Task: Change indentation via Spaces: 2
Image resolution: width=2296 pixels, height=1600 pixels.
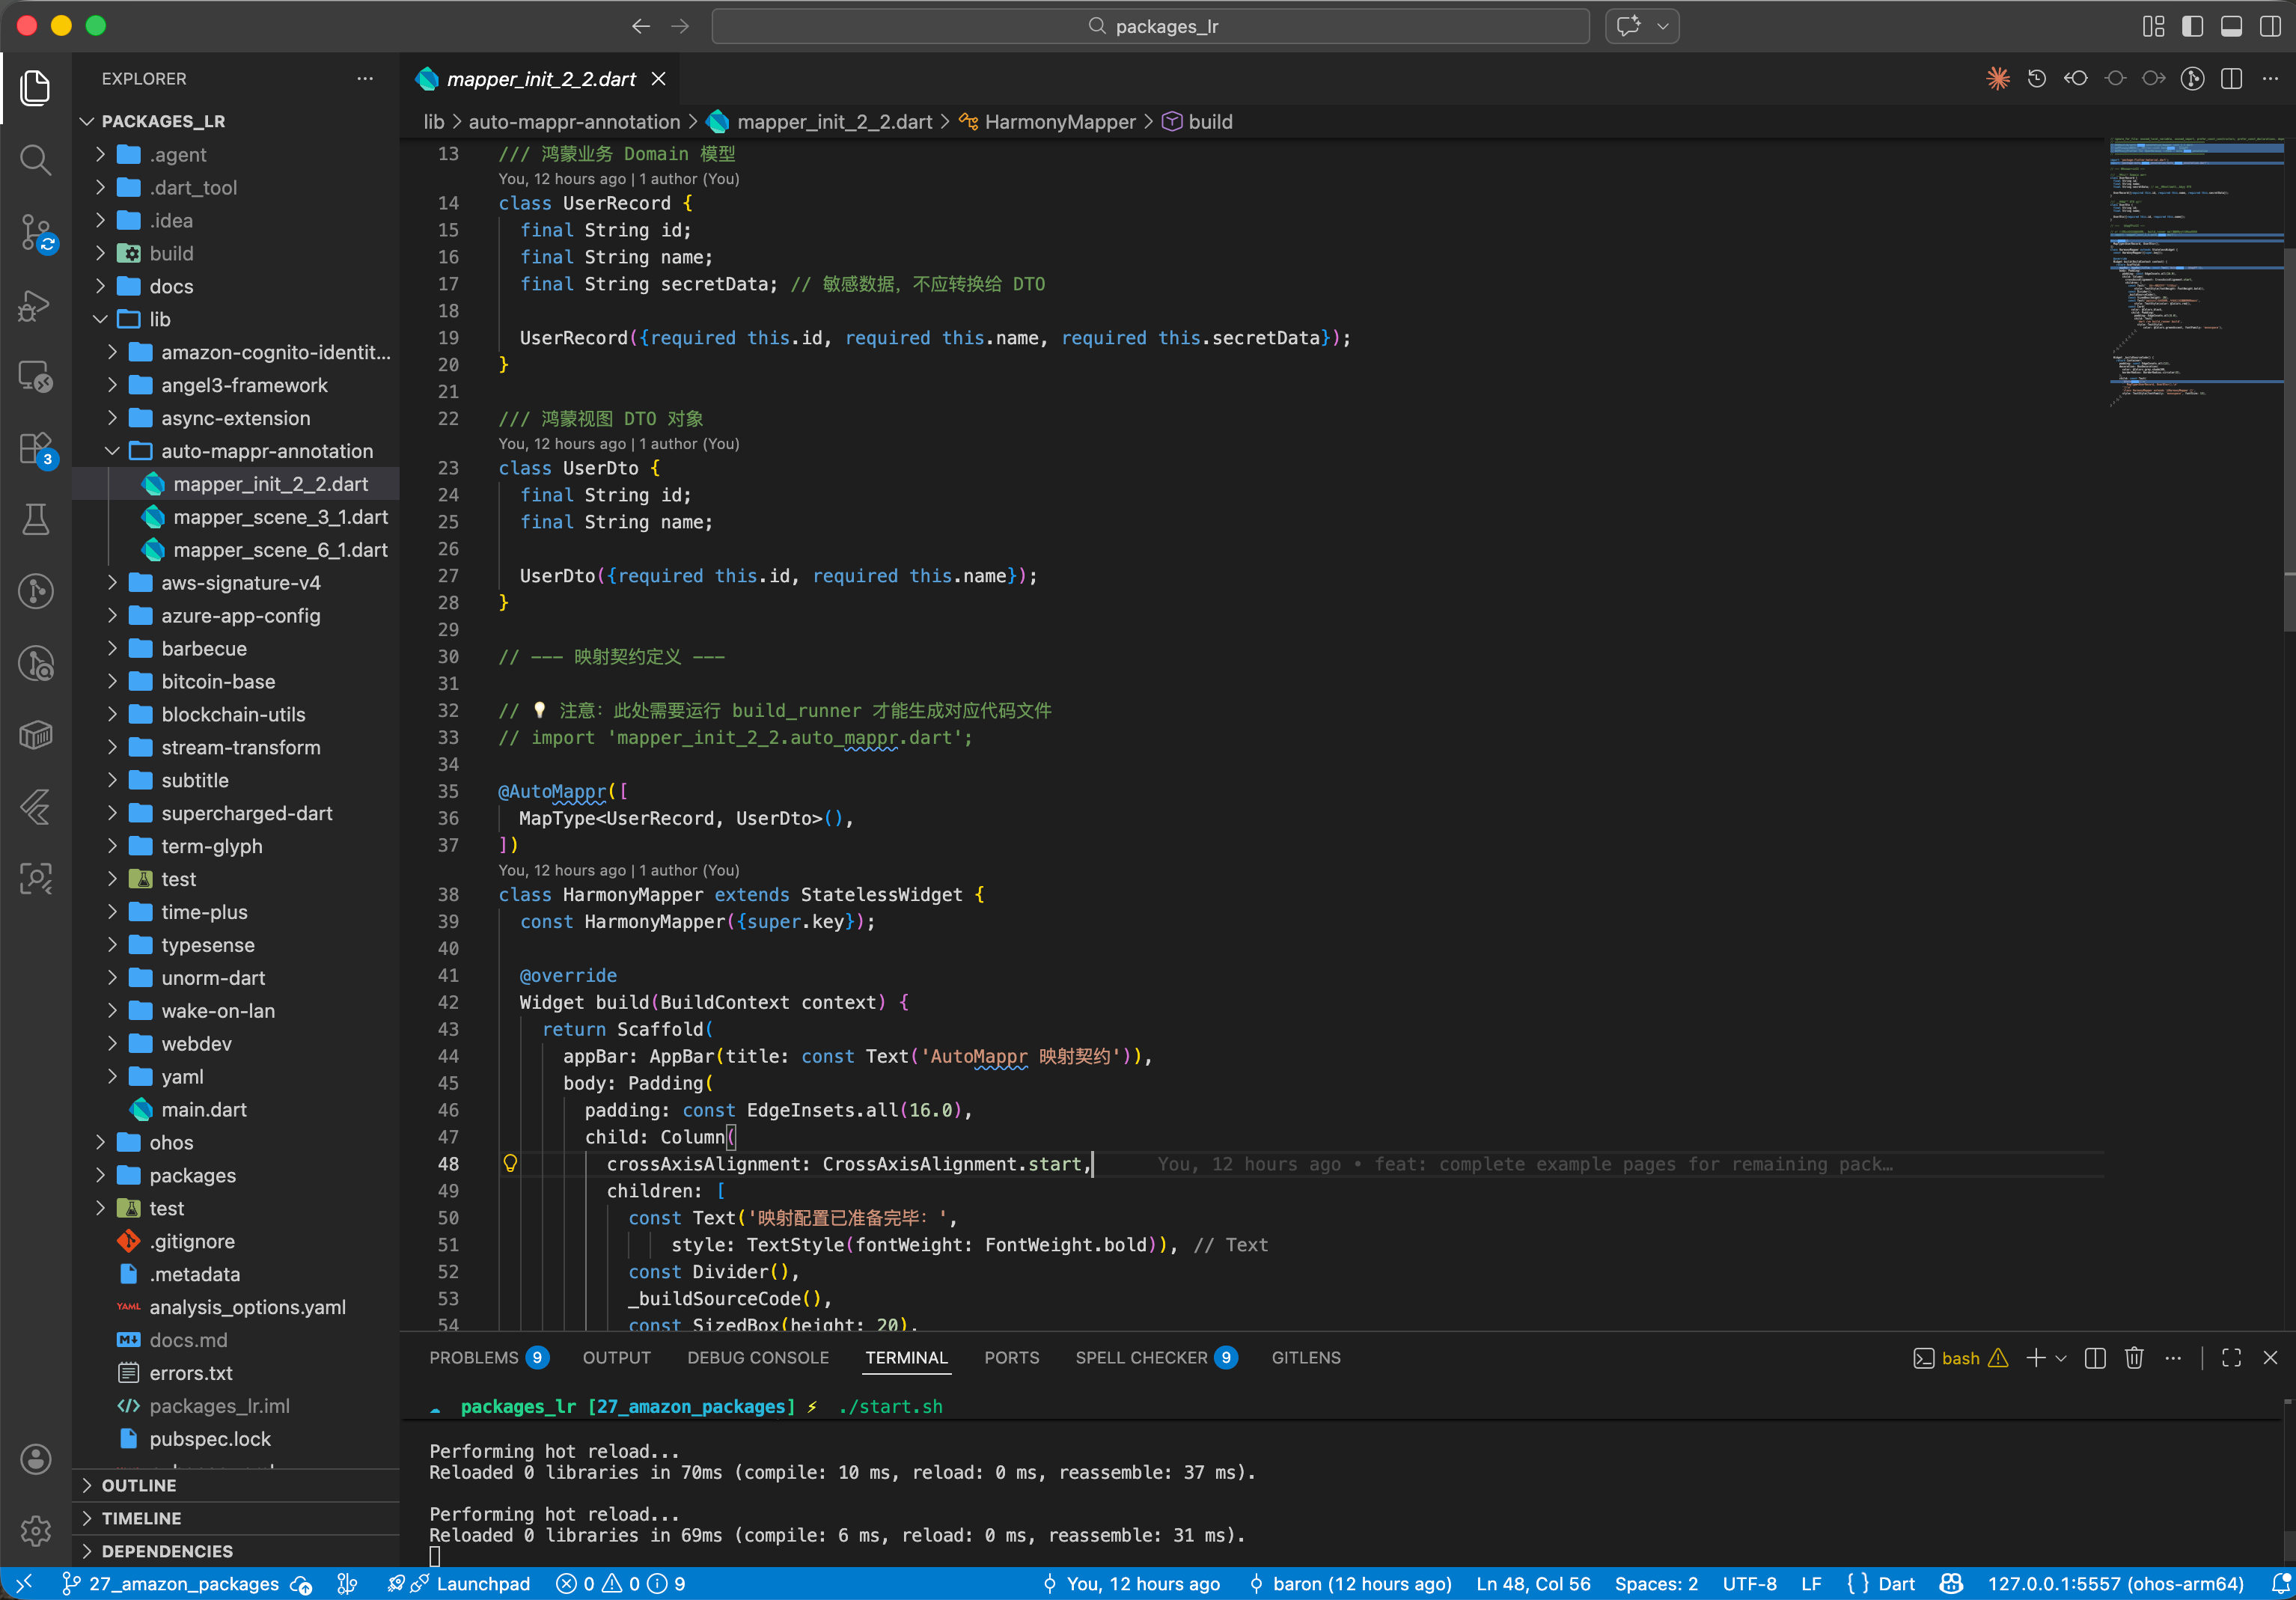Action: pyautogui.click(x=1656, y=1583)
